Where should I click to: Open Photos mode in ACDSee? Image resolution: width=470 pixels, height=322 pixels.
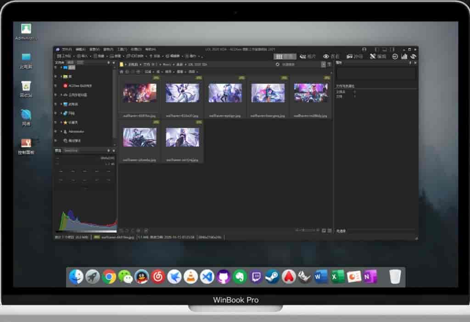pyautogui.click(x=308, y=56)
